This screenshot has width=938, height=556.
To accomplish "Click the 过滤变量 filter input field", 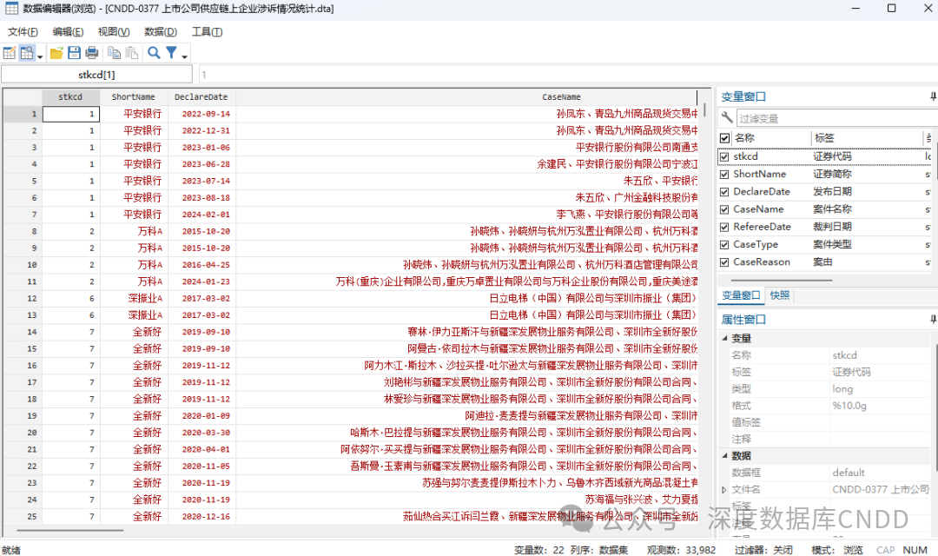I will point(834,118).
